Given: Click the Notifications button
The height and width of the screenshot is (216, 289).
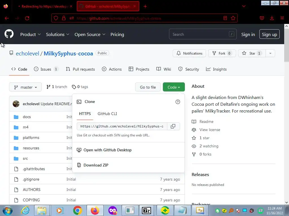Looking at the screenshot, I should pyautogui.click(x=189, y=53).
